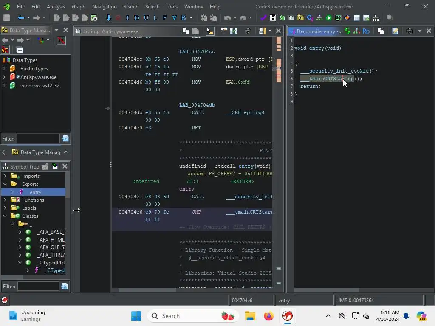
Task: Copy decompiler contents with copy icon
Action: [x=381, y=31]
